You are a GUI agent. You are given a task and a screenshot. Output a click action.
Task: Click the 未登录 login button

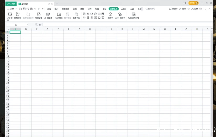click(x=193, y=3)
